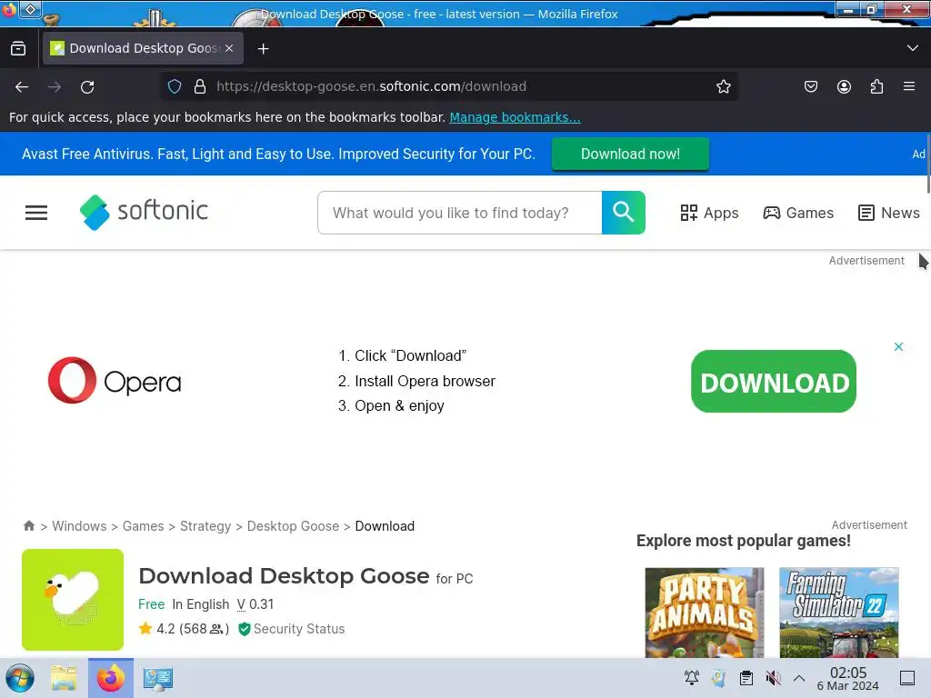
Task: Click the Opera logo in ad
Action: click(x=115, y=381)
